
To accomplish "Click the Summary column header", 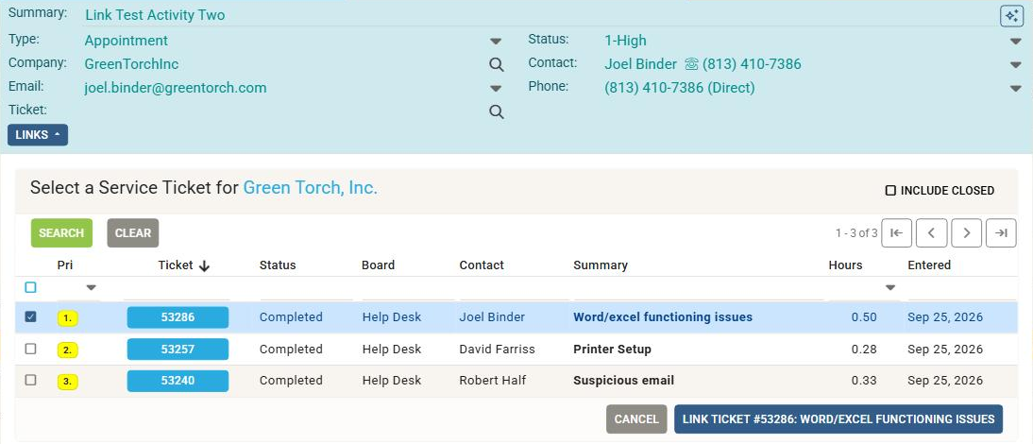I will pos(601,265).
